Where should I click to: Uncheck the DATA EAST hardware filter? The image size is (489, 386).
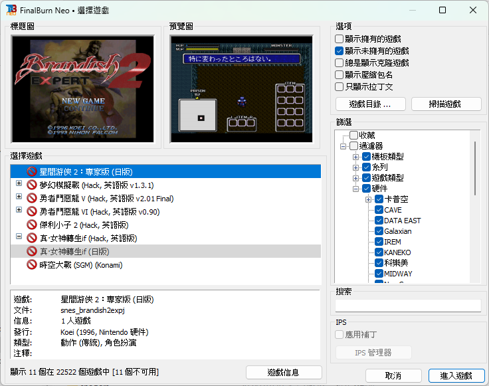click(379, 220)
